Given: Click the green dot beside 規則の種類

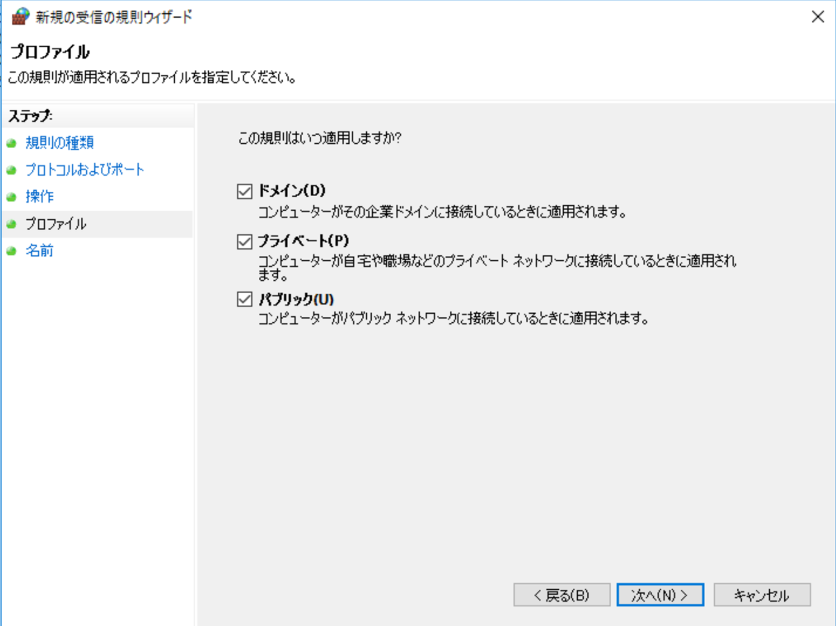Looking at the screenshot, I should pos(12,143).
